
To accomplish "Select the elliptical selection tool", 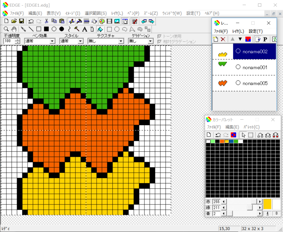I will pos(117,29).
